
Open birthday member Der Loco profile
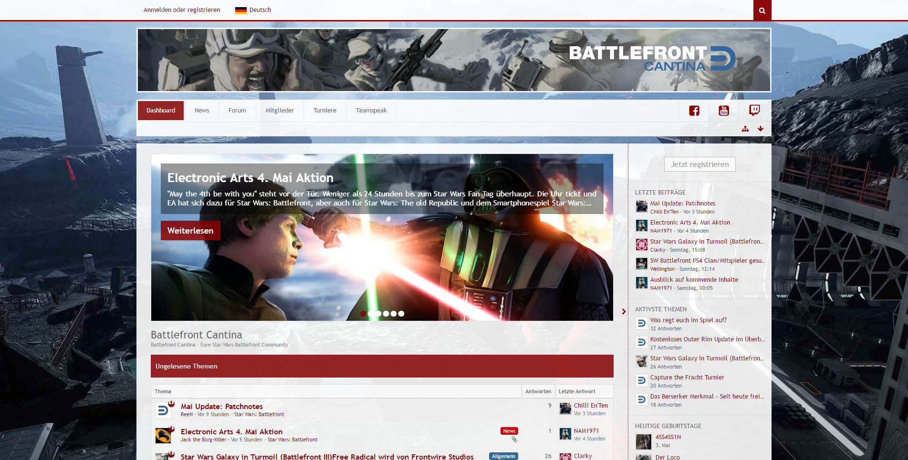click(x=668, y=457)
